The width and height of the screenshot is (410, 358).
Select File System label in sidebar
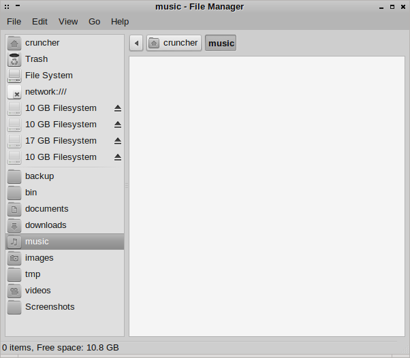(49, 76)
